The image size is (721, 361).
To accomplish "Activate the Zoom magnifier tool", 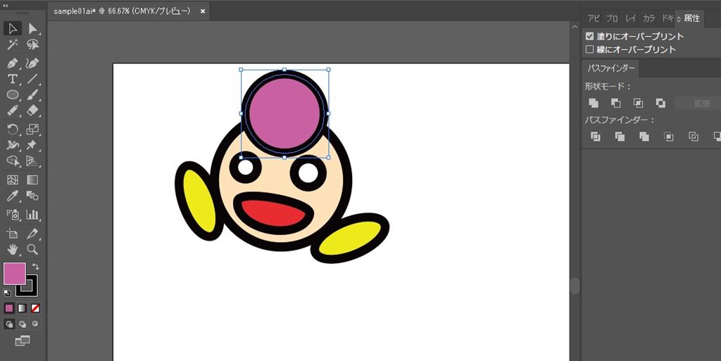I will point(32,249).
